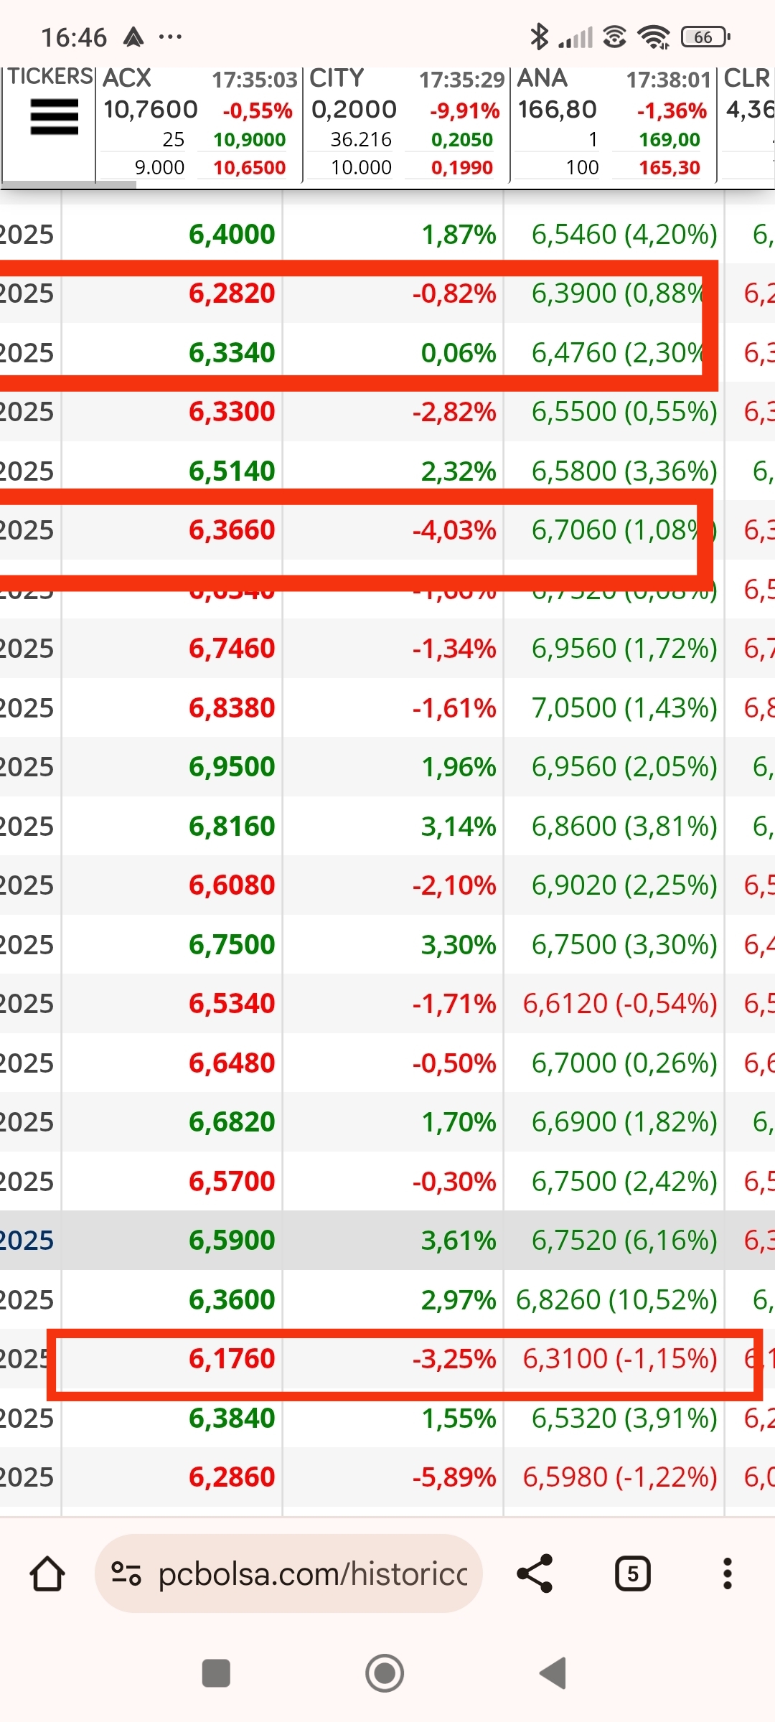
Task: Open the browser three-dot overflow menu
Action: click(x=727, y=1573)
